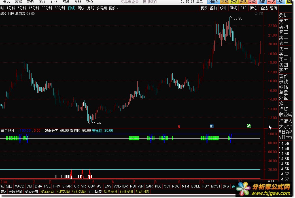Open orange 资讯 toolbar button at top right
The width and height of the screenshot is (295, 198).
243,2
